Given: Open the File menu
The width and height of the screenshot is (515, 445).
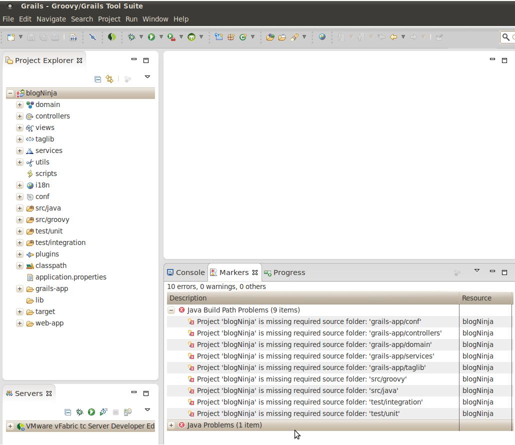Looking at the screenshot, I should [x=8, y=19].
